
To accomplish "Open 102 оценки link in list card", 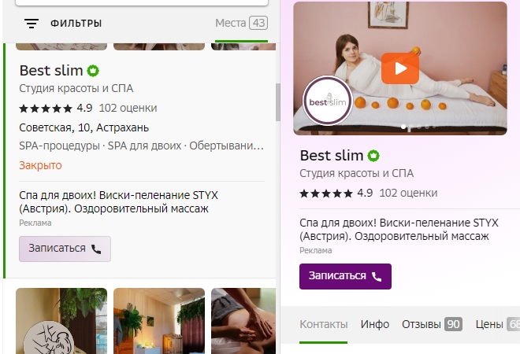I will point(128,109).
